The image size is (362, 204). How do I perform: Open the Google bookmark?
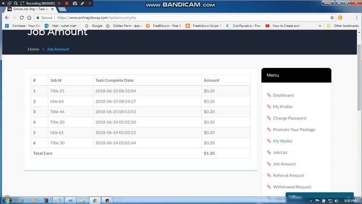point(94,25)
